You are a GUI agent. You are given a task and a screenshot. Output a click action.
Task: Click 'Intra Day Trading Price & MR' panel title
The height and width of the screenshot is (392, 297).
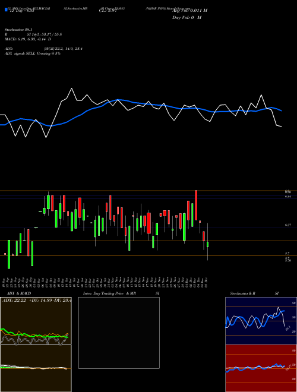(110, 293)
